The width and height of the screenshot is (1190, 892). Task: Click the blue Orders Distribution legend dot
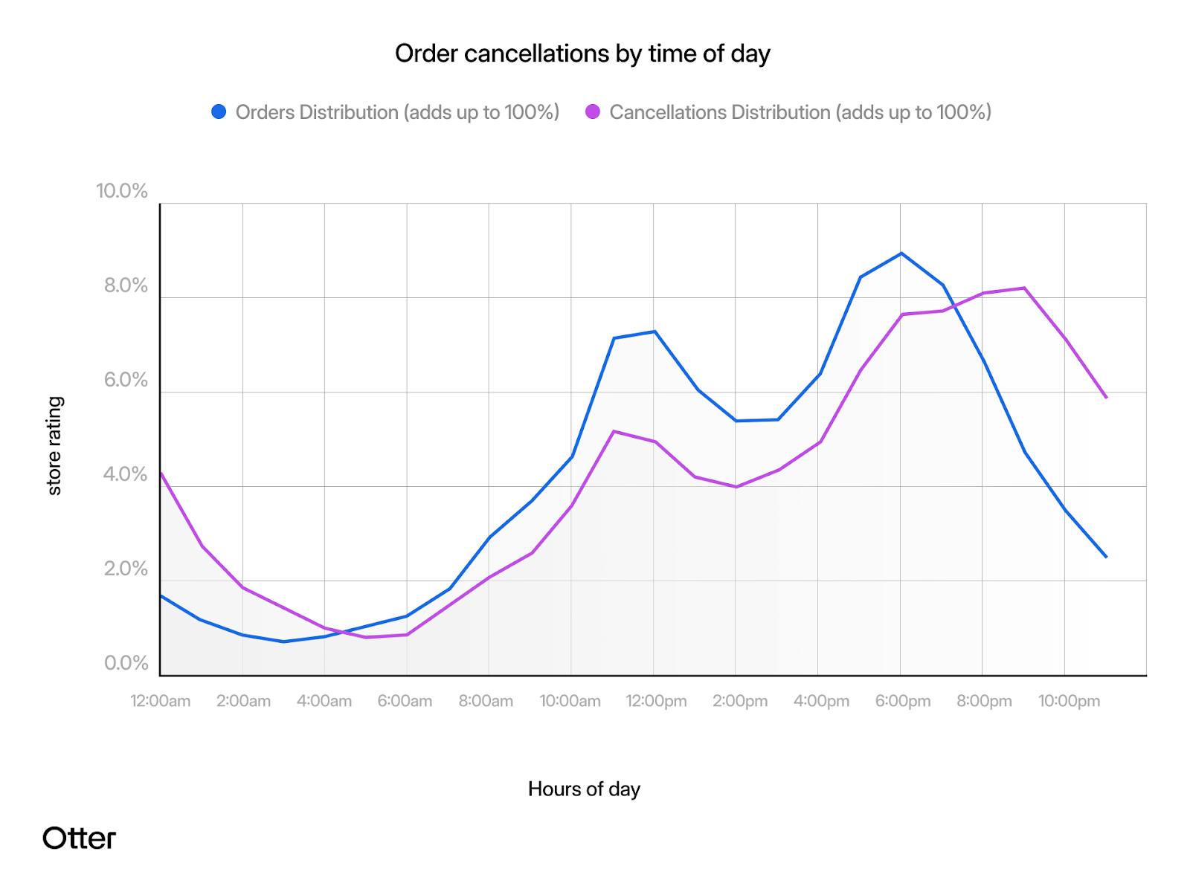219,112
